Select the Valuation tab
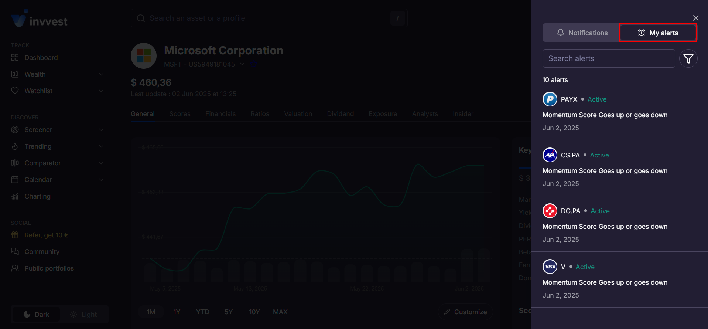This screenshot has height=329, width=708. (298, 114)
